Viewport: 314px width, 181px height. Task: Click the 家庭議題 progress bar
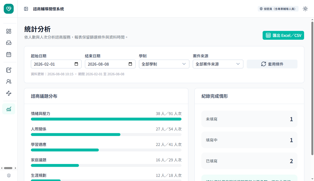106,166
